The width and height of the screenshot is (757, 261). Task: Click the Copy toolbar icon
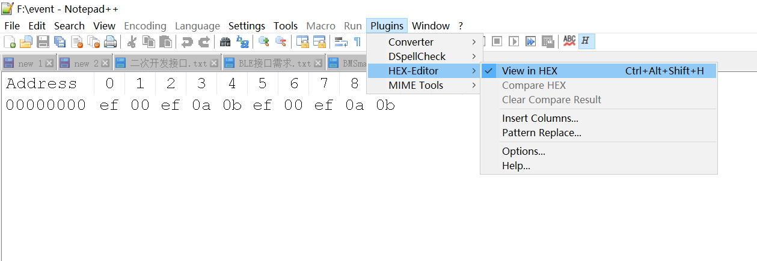pos(149,41)
